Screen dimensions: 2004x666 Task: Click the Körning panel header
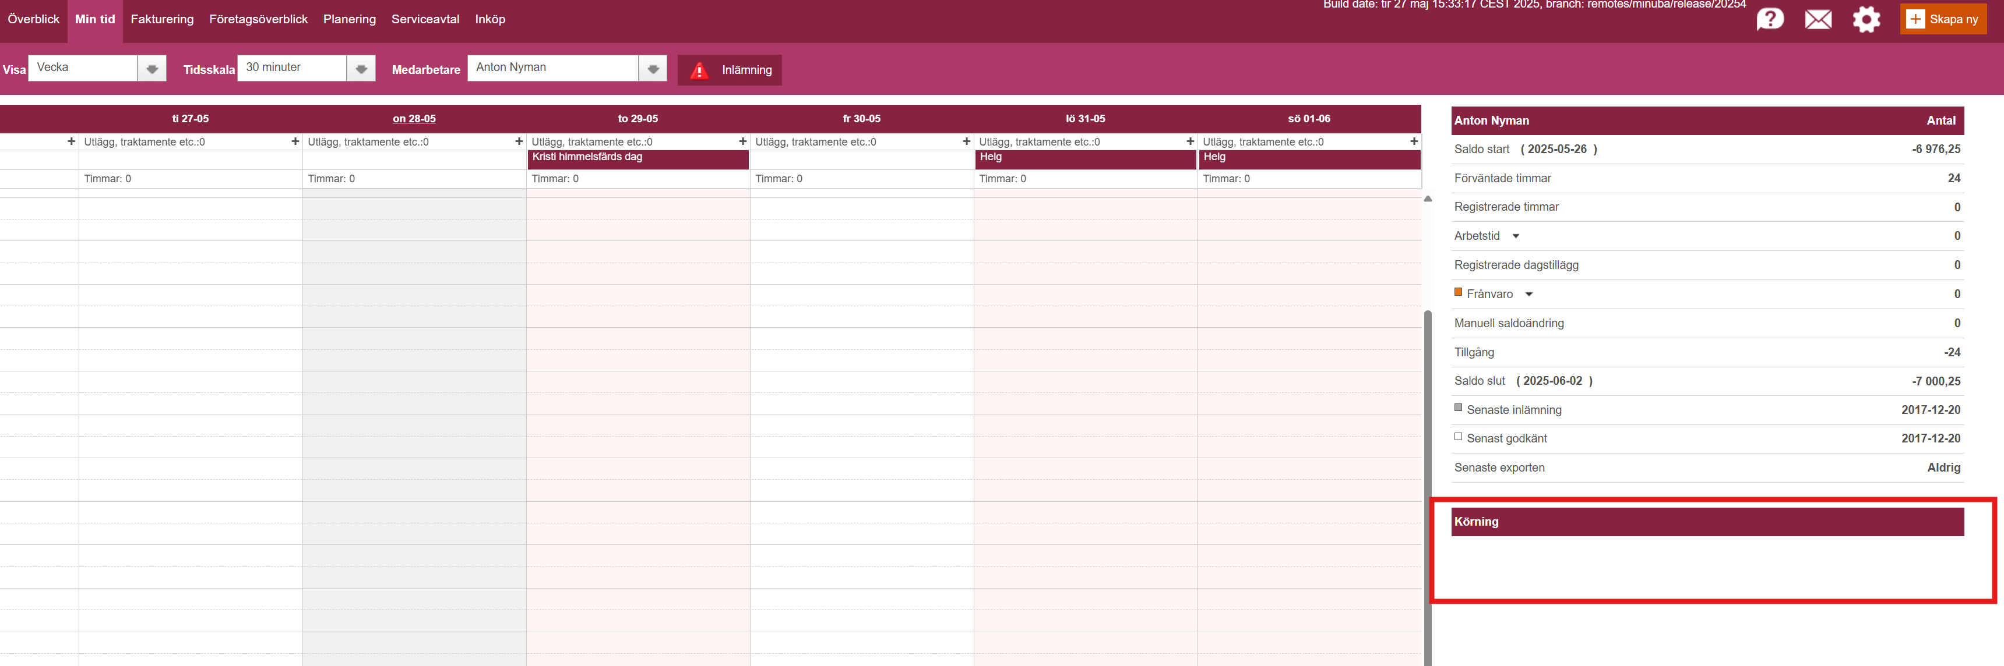pyautogui.click(x=1707, y=522)
